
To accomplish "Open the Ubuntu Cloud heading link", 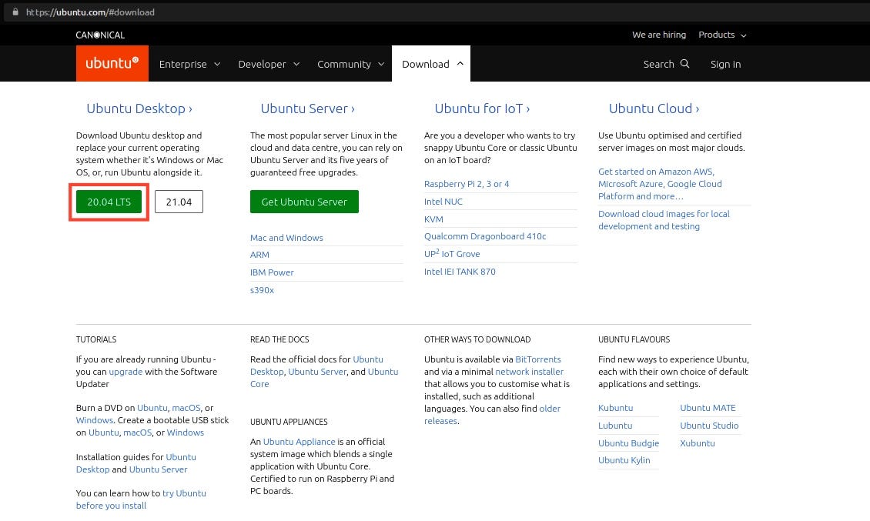I will 654,109.
